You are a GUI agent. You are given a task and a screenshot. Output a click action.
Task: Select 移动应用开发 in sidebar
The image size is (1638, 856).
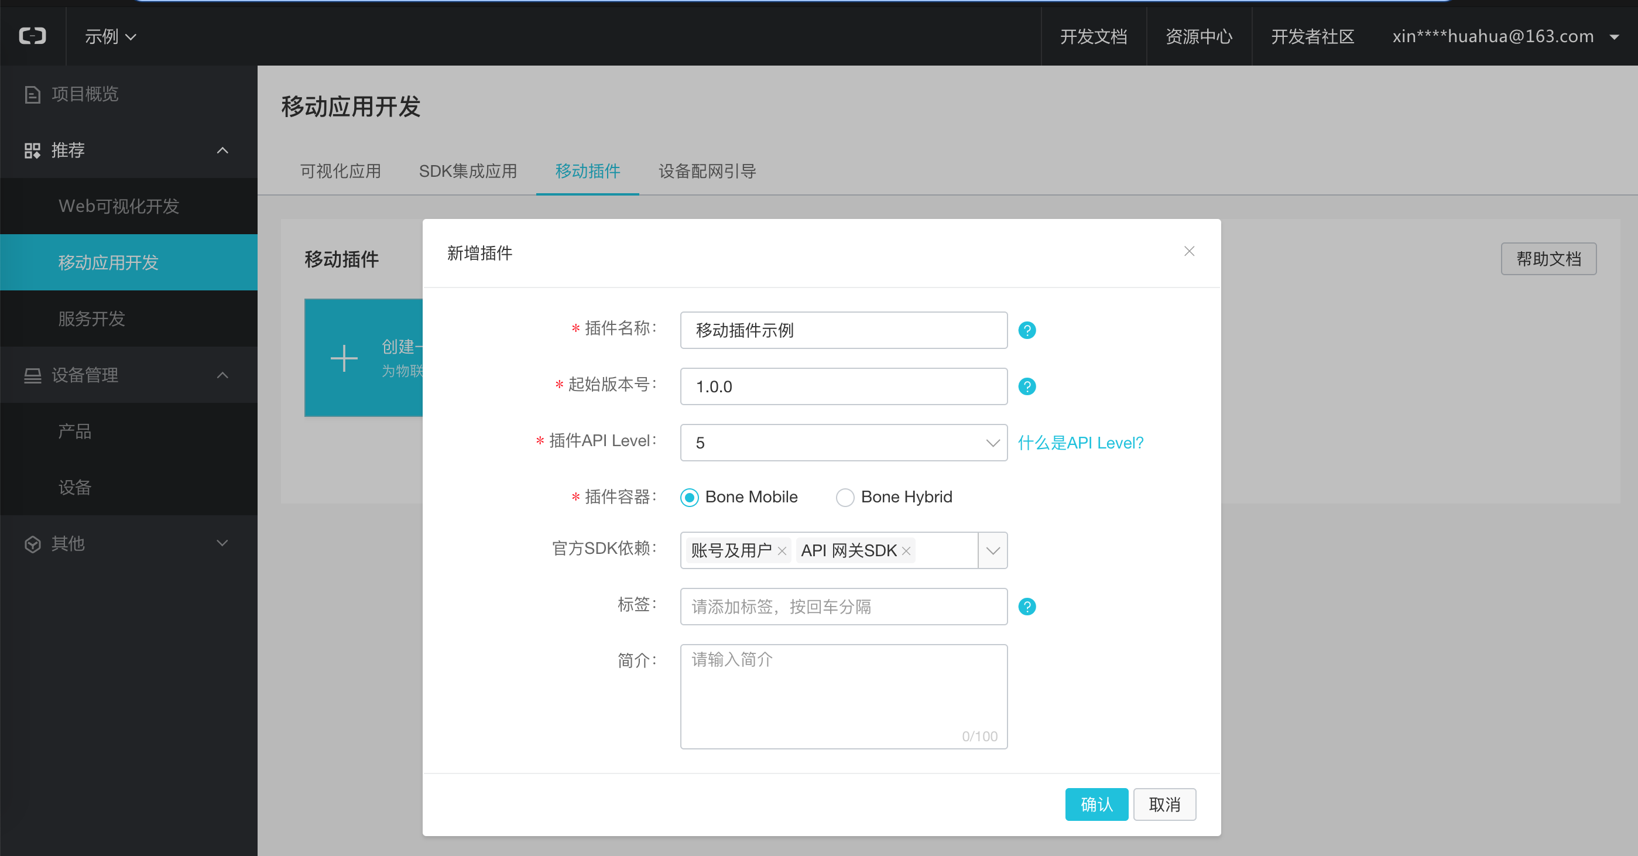click(128, 263)
